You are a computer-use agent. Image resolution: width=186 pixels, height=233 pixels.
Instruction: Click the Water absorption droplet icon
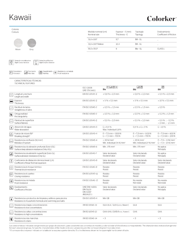pos(11,128)
